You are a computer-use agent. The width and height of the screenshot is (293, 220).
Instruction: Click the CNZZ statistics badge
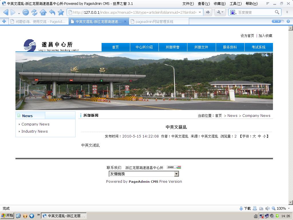[x=174, y=167]
